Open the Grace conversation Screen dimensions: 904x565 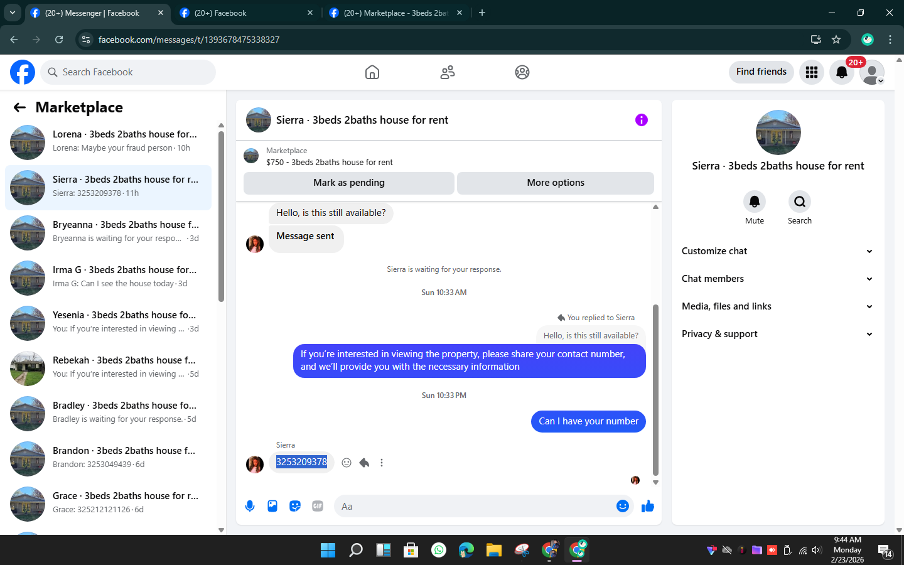coord(108,504)
